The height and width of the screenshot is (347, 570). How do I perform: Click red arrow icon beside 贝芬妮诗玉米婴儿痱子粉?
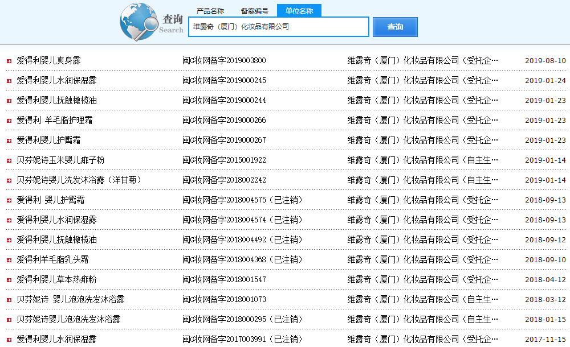pos(9,160)
